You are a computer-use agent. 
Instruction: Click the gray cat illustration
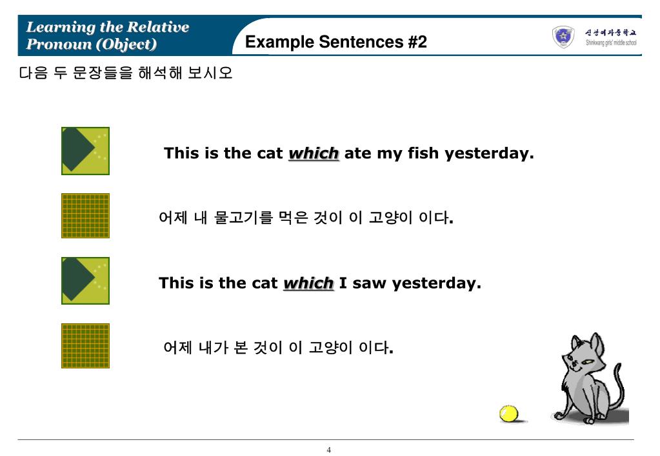pos(589,378)
